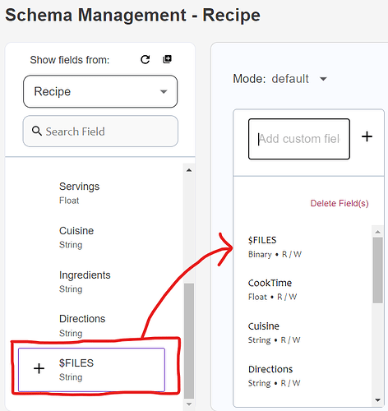Click the right list scroll-up arrow

tap(378, 232)
